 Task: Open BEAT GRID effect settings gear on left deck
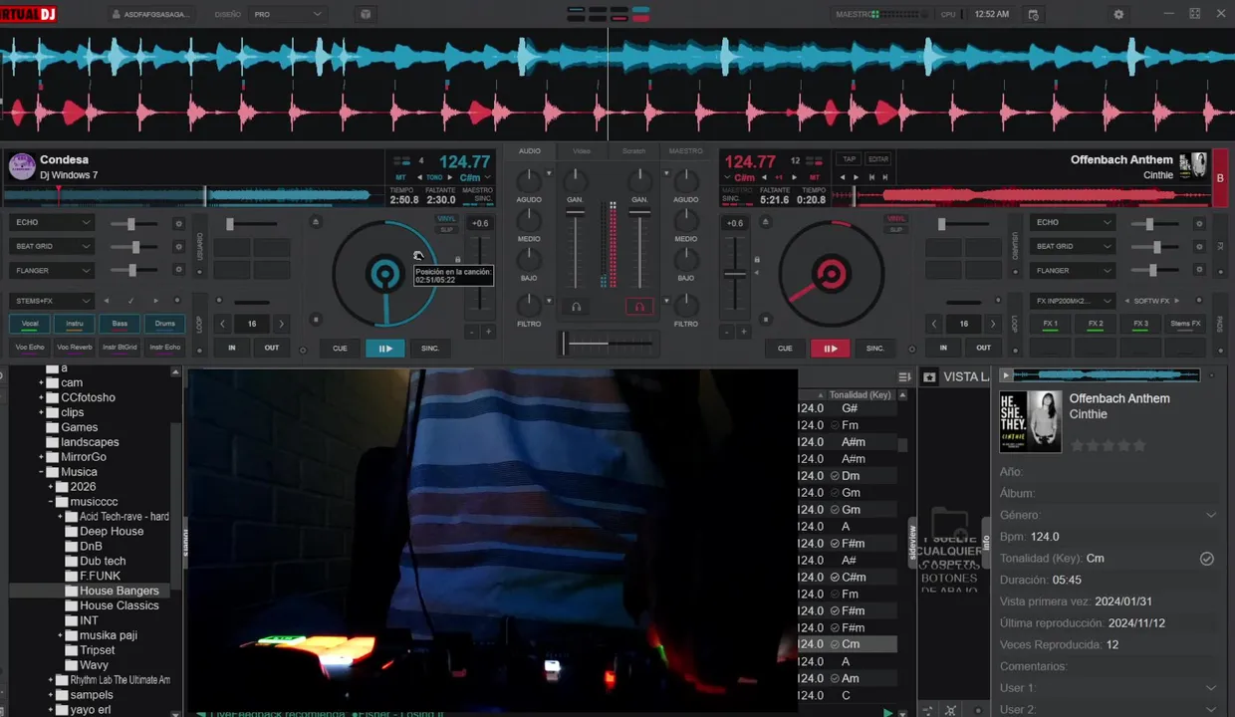pyautogui.click(x=179, y=246)
